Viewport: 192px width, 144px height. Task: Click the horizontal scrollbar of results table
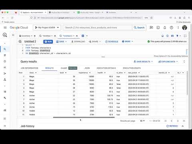point(84,118)
